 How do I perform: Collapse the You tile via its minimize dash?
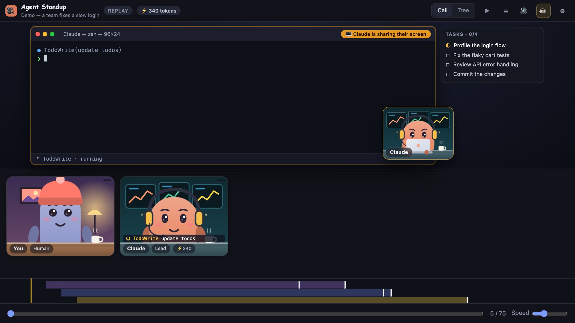(x=107, y=180)
